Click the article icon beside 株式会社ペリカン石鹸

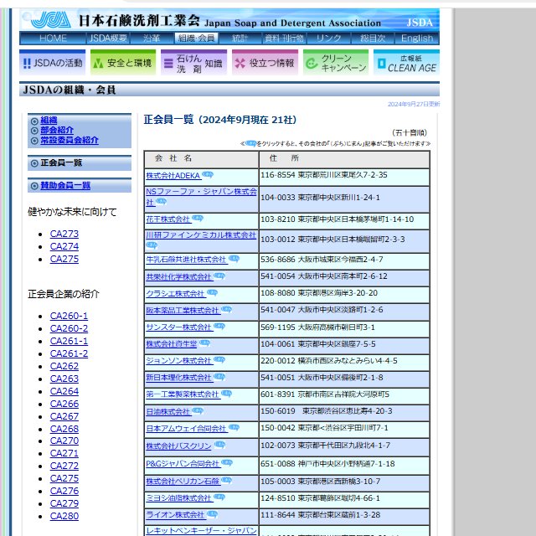pyautogui.click(x=226, y=480)
